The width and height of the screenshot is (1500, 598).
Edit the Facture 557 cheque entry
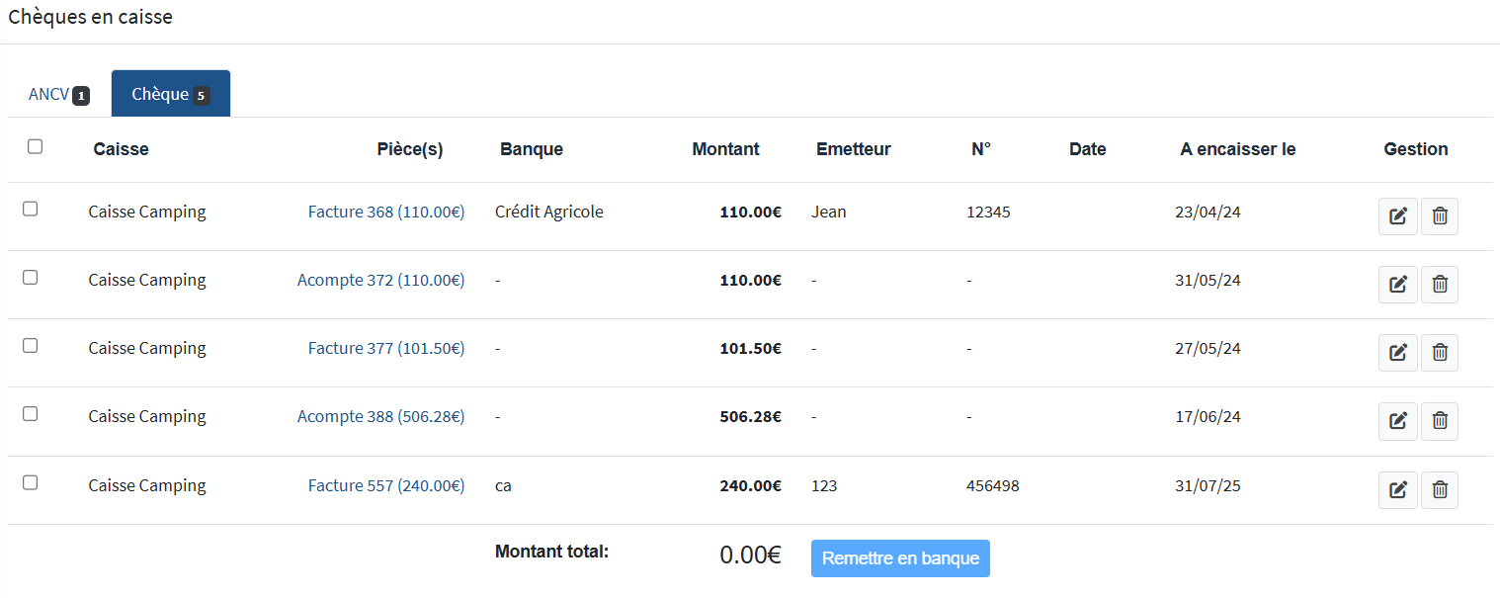pos(1397,489)
